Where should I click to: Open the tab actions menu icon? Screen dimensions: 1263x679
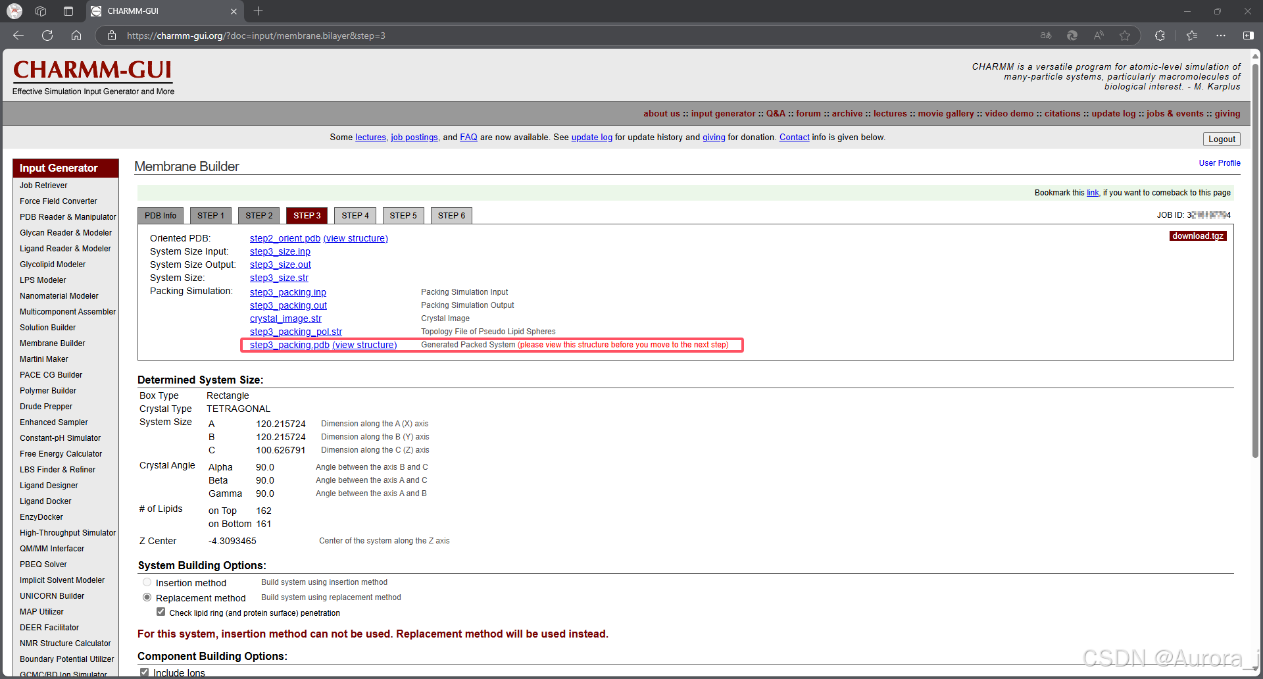[x=68, y=11]
